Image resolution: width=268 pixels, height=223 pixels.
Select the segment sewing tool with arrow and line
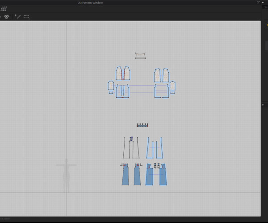[17, 17]
